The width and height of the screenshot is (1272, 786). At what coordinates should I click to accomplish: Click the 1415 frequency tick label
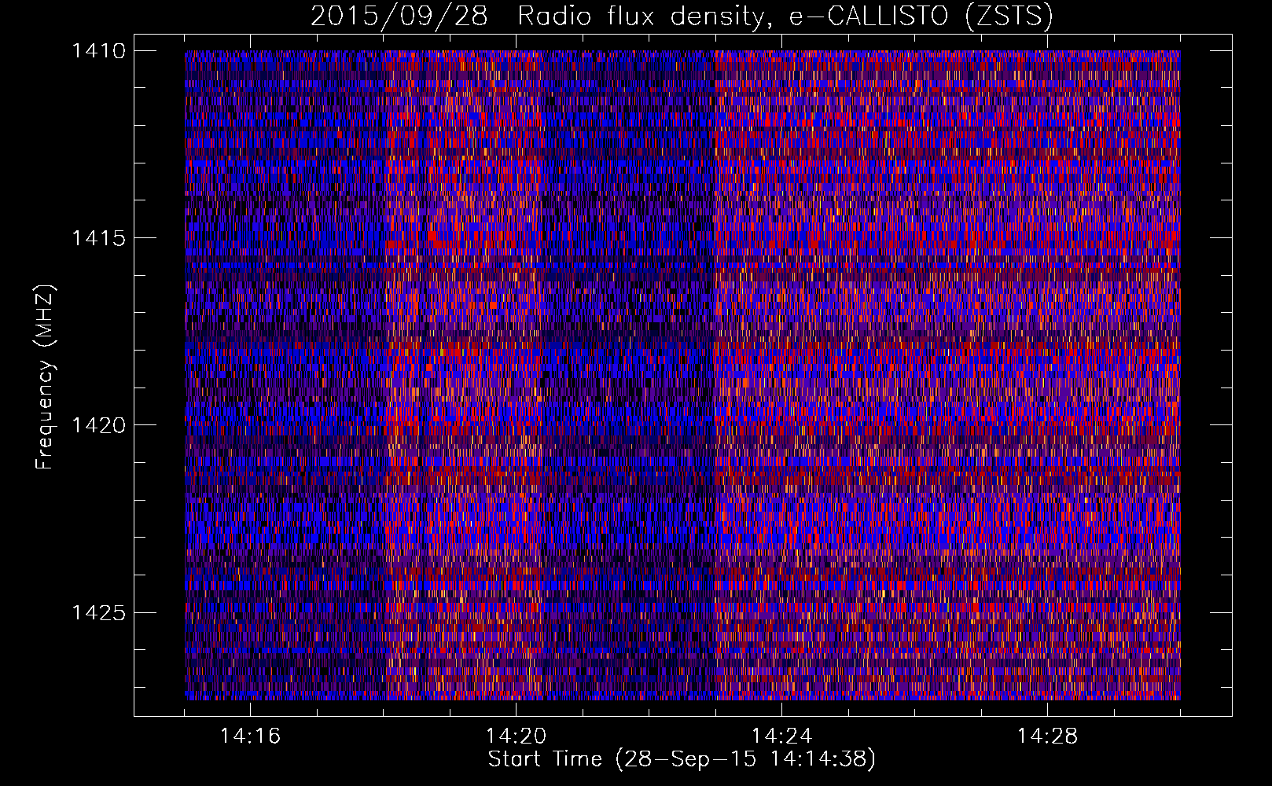pos(98,238)
